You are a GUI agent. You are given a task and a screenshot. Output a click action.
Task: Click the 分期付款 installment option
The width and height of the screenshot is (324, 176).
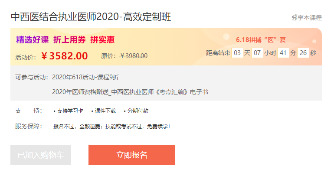(137, 111)
